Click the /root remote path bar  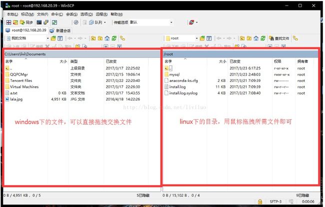tap(240, 54)
